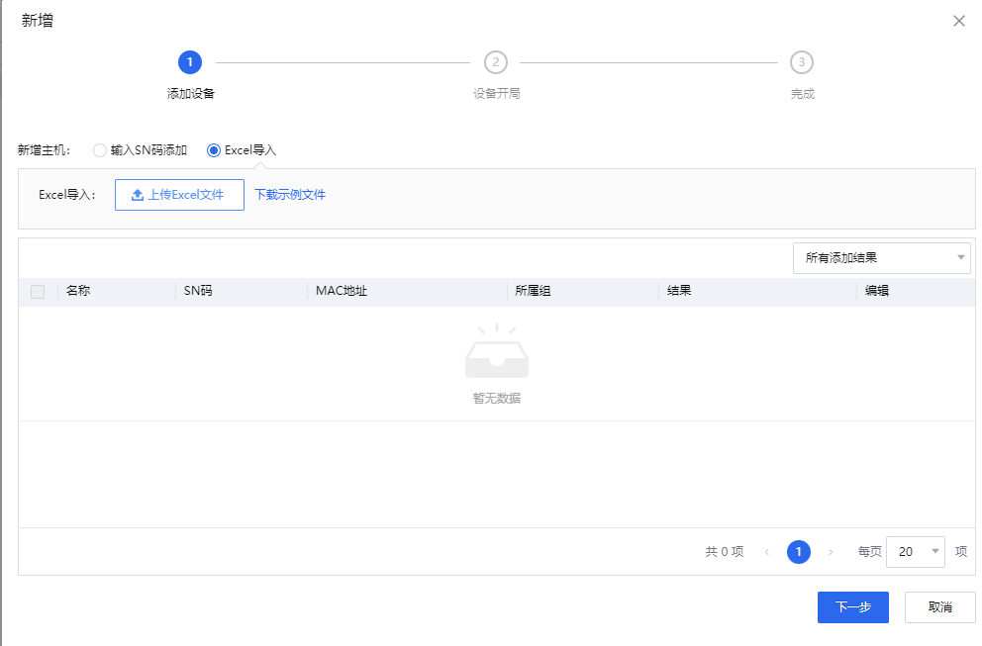
Task: Click 下一步 to proceed
Action: [x=852, y=607]
